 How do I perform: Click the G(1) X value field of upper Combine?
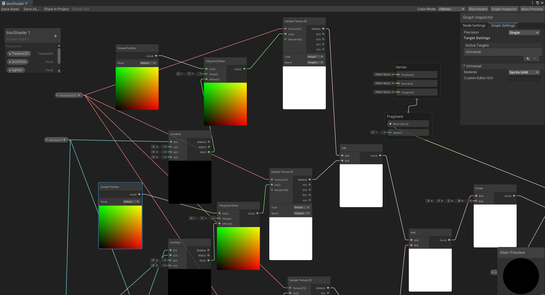(159, 147)
